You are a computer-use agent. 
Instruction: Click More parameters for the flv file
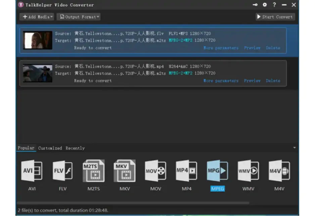(x=221, y=48)
